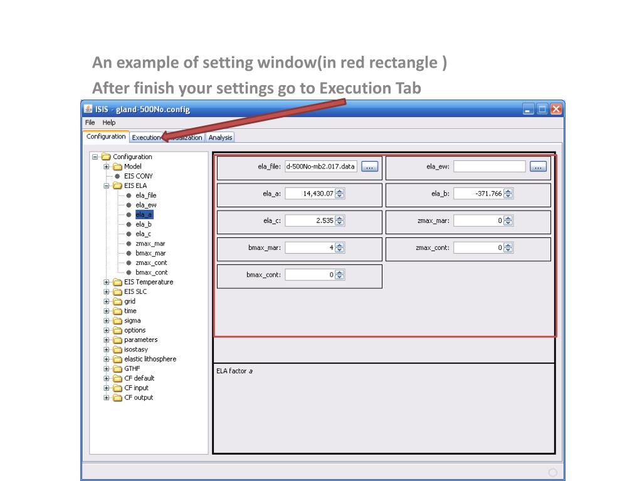Expand the CF output folder
The height and width of the screenshot is (481, 642).
[107, 398]
